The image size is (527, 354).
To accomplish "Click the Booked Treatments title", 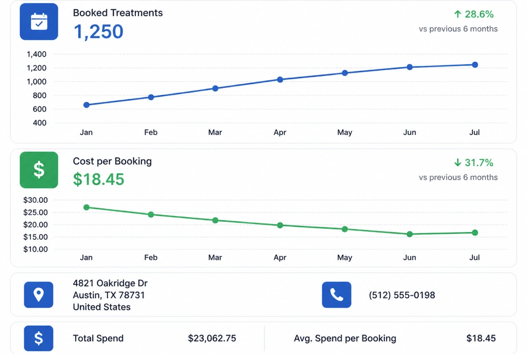I will tap(118, 13).
